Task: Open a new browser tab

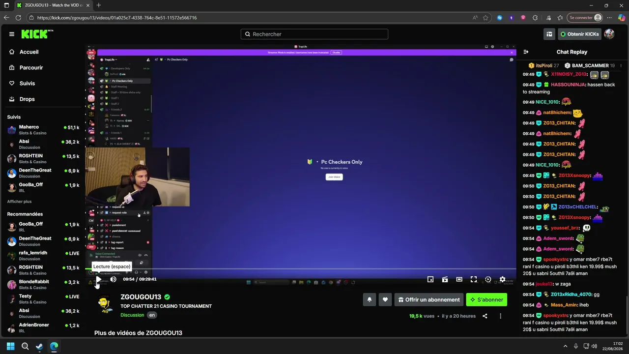Action: coord(99,5)
